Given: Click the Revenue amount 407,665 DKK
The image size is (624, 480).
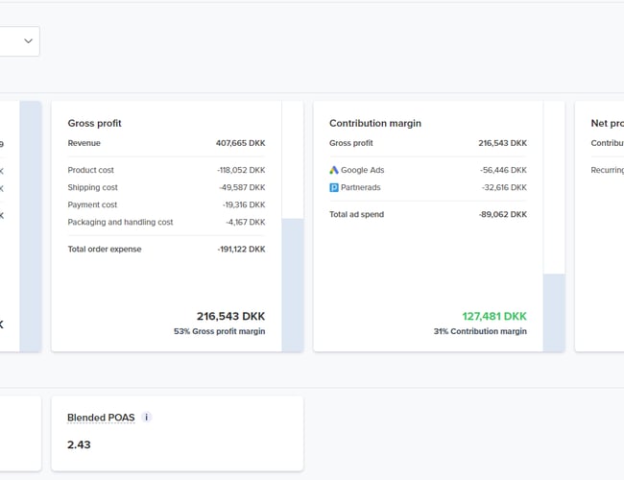Looking at the screenshot, I should point(240,143).
